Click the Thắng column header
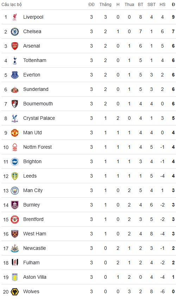This screenshot has height=302, width=176. pyautogui.click(x=105, y=5)
